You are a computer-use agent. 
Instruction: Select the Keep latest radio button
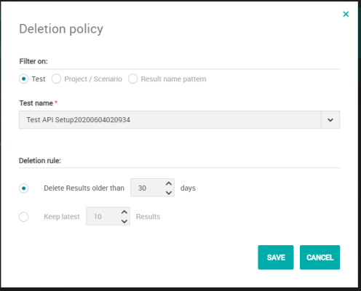click(x=24, y=217)
